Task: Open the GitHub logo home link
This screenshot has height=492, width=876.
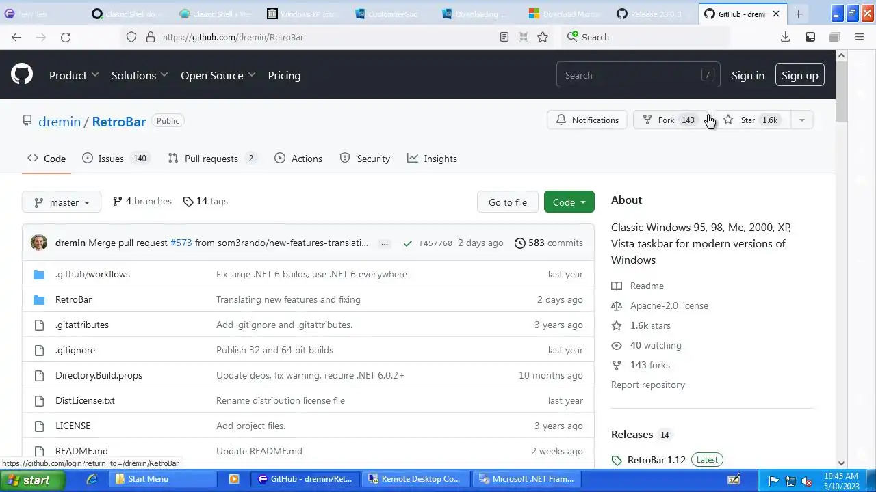Action: tap(22, 74)
